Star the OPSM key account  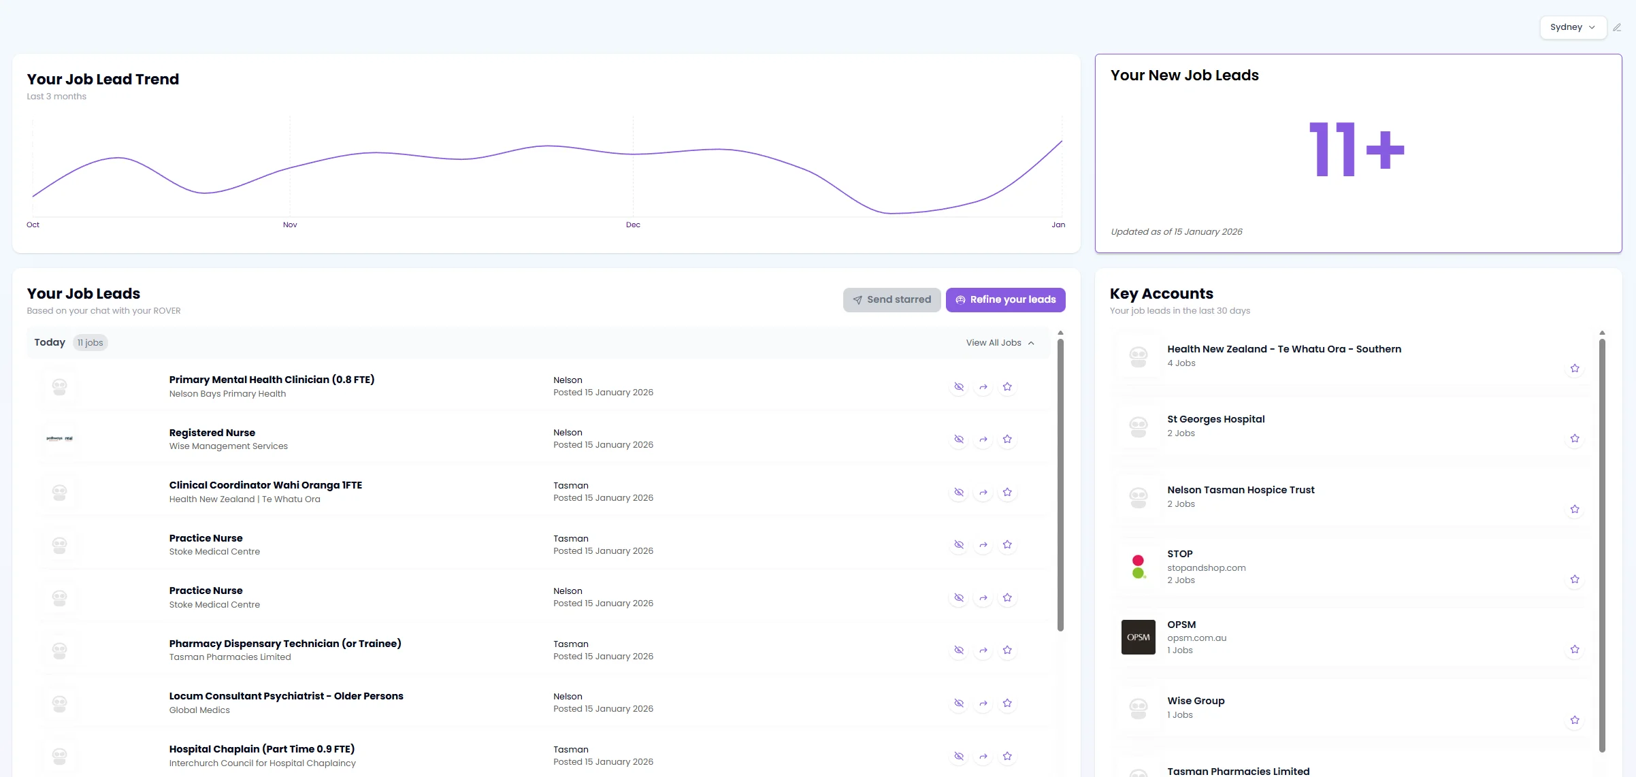[x=1574, y=650]
